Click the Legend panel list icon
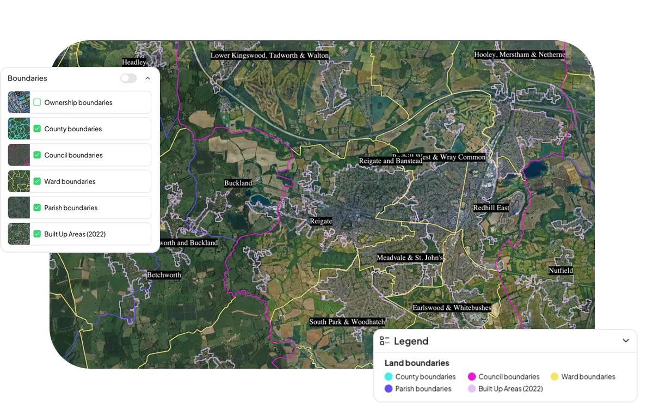653x415 pixels. pyautogui.click(x=385, y=340)
